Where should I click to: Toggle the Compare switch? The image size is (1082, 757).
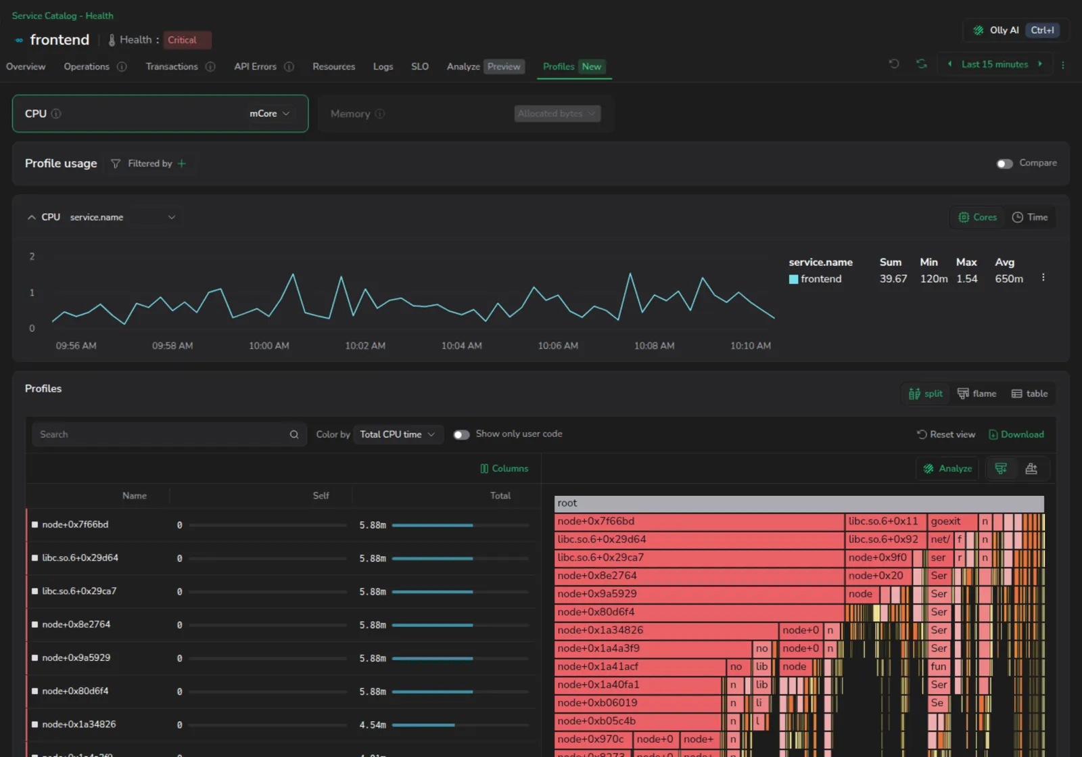(x=1005, y=164)
